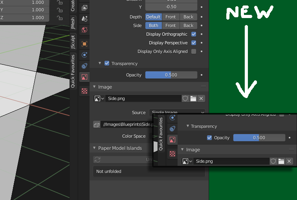Open the image datablock browse dropdown
The width and height of the screenshot is (297, 200).
click(x=99, y=98)
